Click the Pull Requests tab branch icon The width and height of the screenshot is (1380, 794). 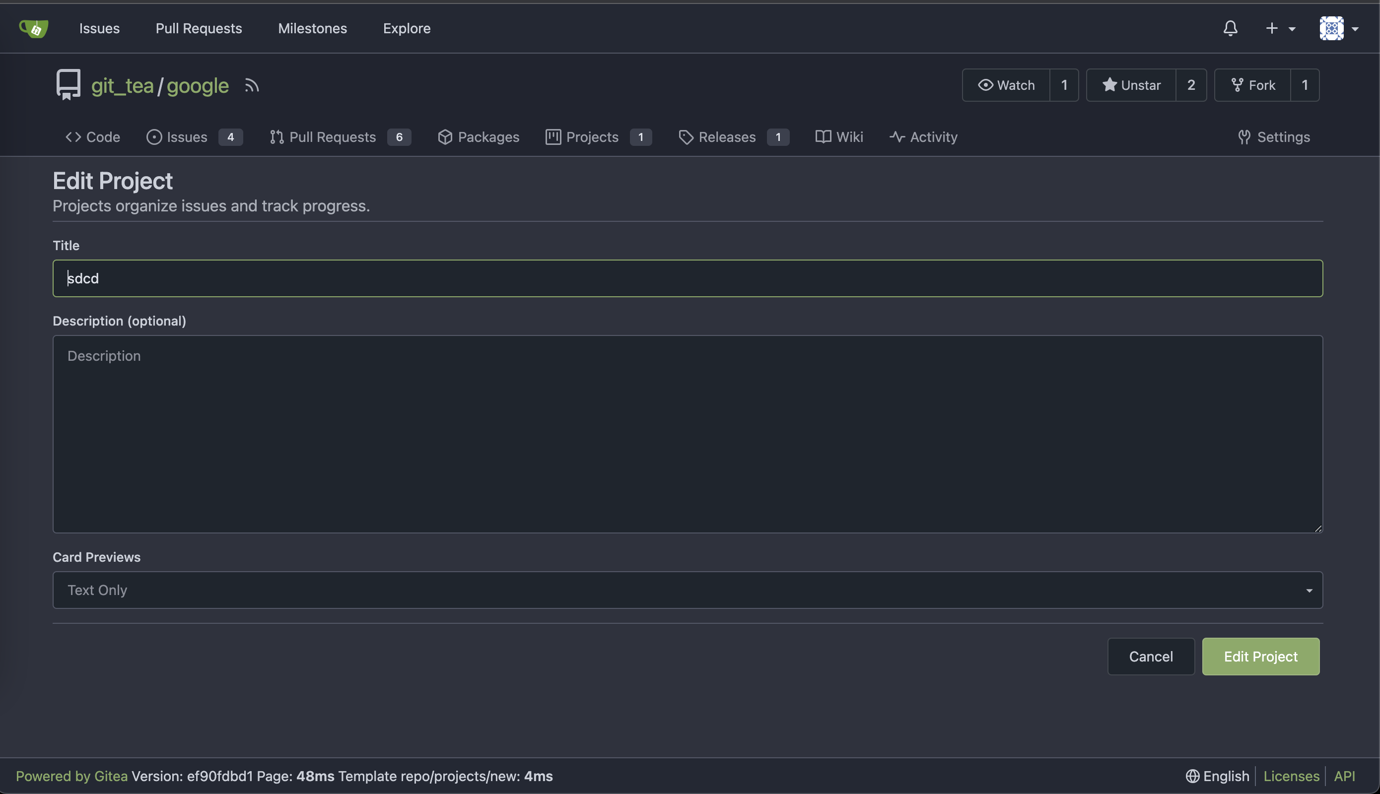click(x=276, y=137)
